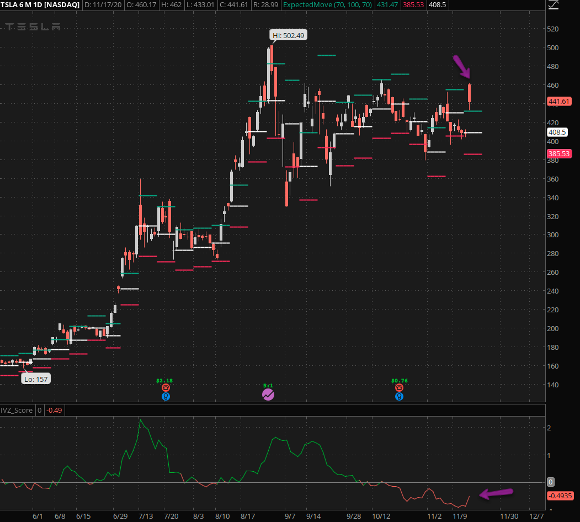Viewport: 580px width, 522px height.
Task: Click the D: 11/17/20 date readout
Action: pos(103,5)
